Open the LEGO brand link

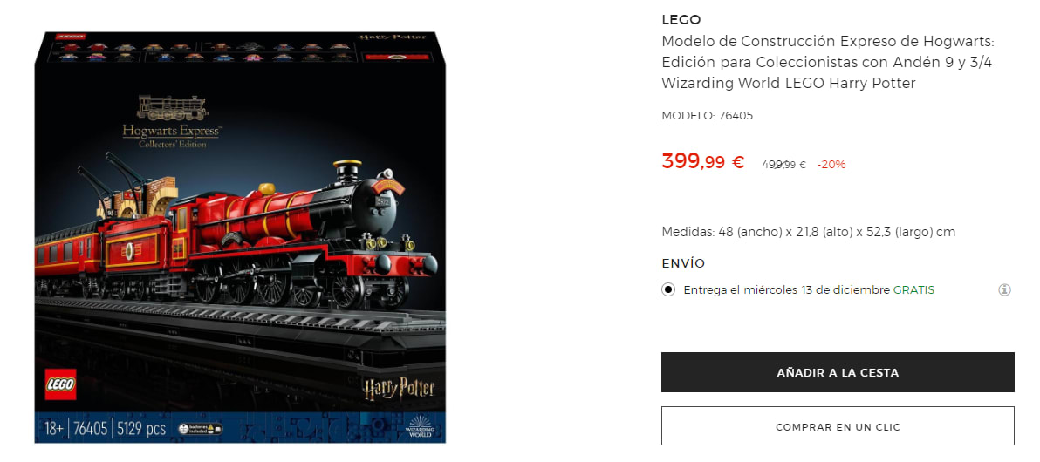[x=681, y=20]
